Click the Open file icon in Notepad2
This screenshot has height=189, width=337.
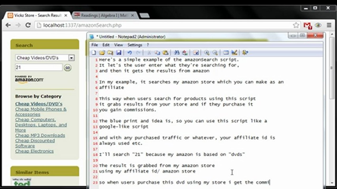pyautogui.click(x=102, y=53)
